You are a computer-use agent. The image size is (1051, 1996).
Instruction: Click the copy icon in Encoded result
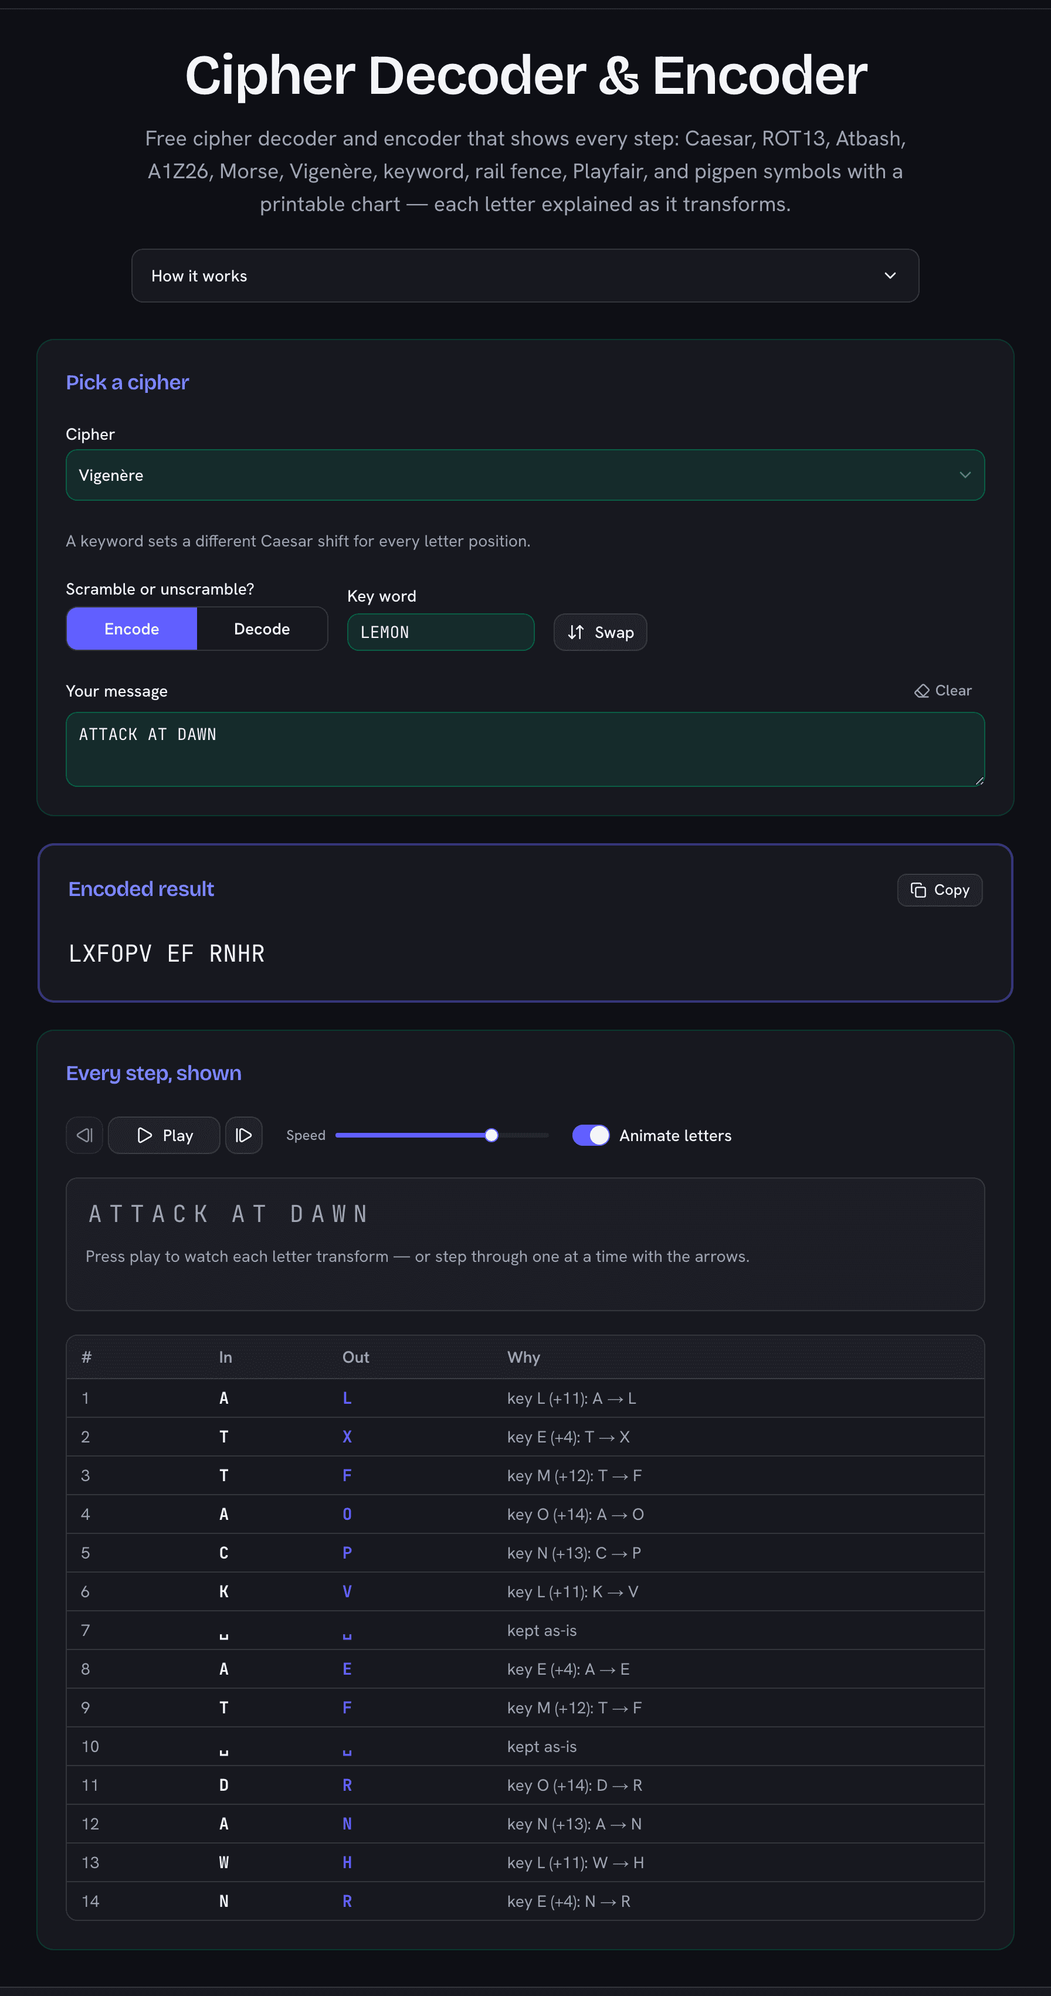pos(918,890)
